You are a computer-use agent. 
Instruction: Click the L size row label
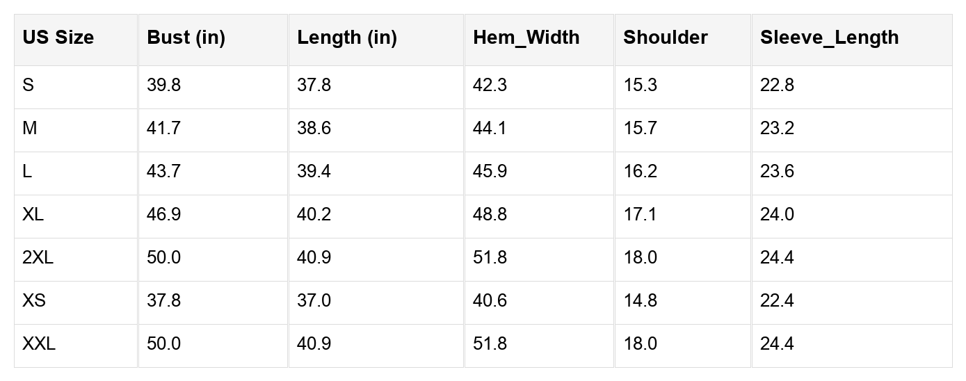(27, 172)
